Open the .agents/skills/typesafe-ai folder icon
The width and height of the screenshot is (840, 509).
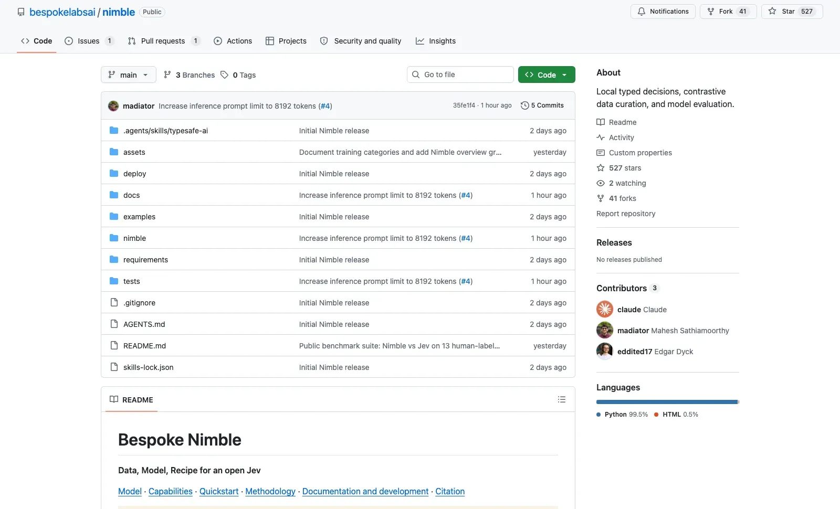(x=114, y=130)
